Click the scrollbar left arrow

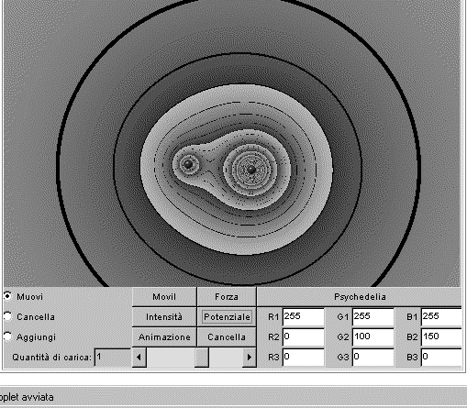click(x=139, y=357)
